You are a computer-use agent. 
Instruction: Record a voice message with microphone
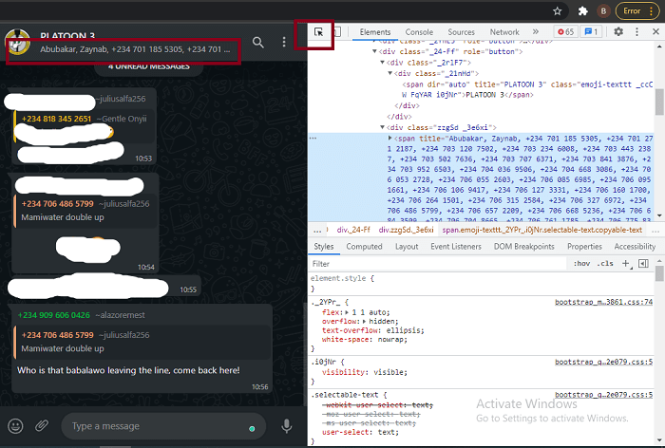click(287, 425)
